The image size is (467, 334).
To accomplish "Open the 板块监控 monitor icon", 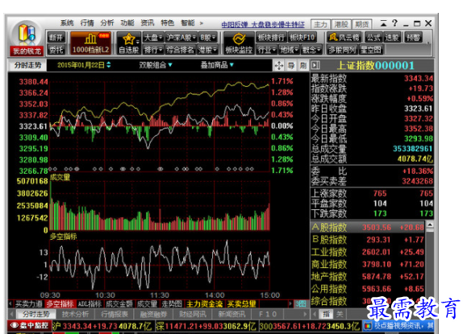I will (x=239, y=43).
